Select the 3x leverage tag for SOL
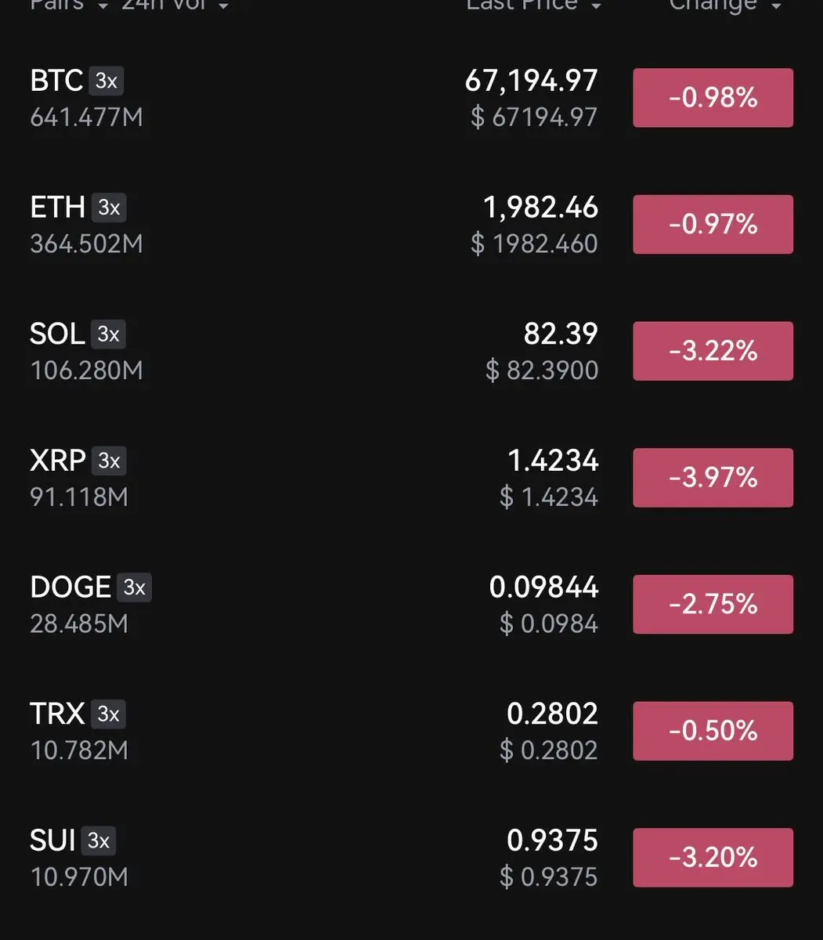This screenshot has height=940, width=823. point(108,334)
